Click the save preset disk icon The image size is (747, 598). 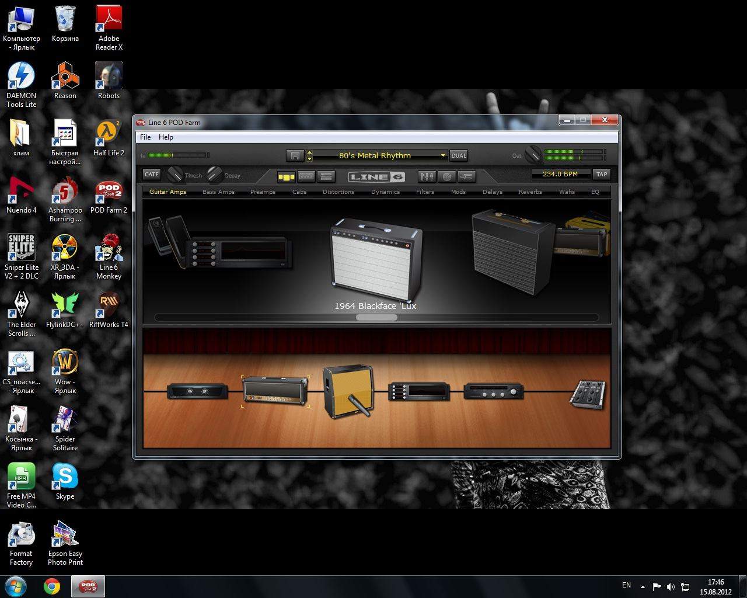pos(295,155)
